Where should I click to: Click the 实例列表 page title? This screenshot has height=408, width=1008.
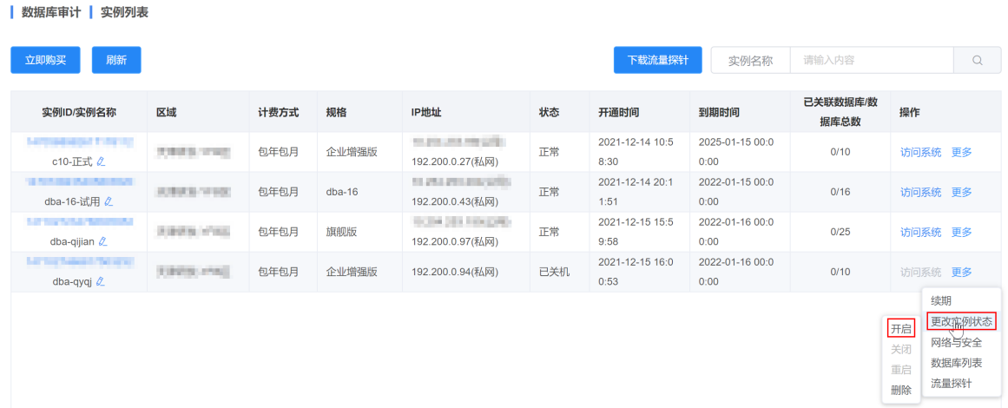[125, 11]
